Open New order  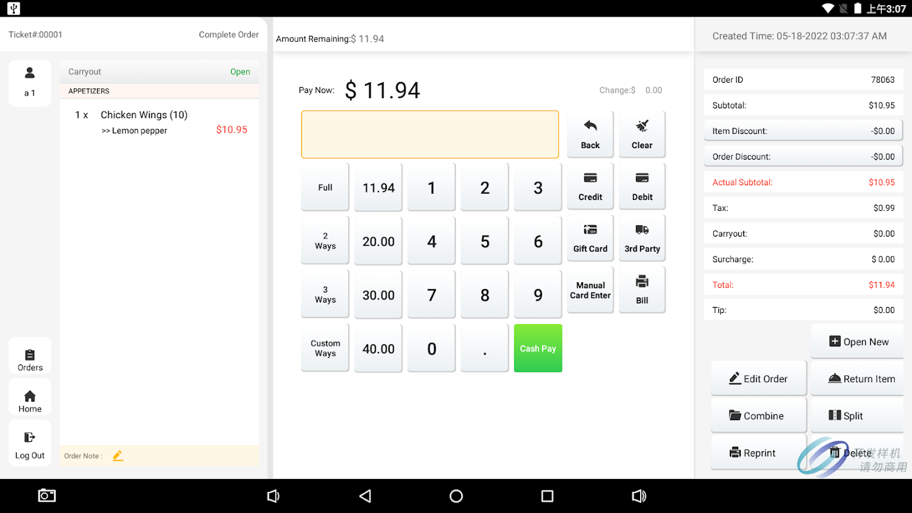click(859, 341)
